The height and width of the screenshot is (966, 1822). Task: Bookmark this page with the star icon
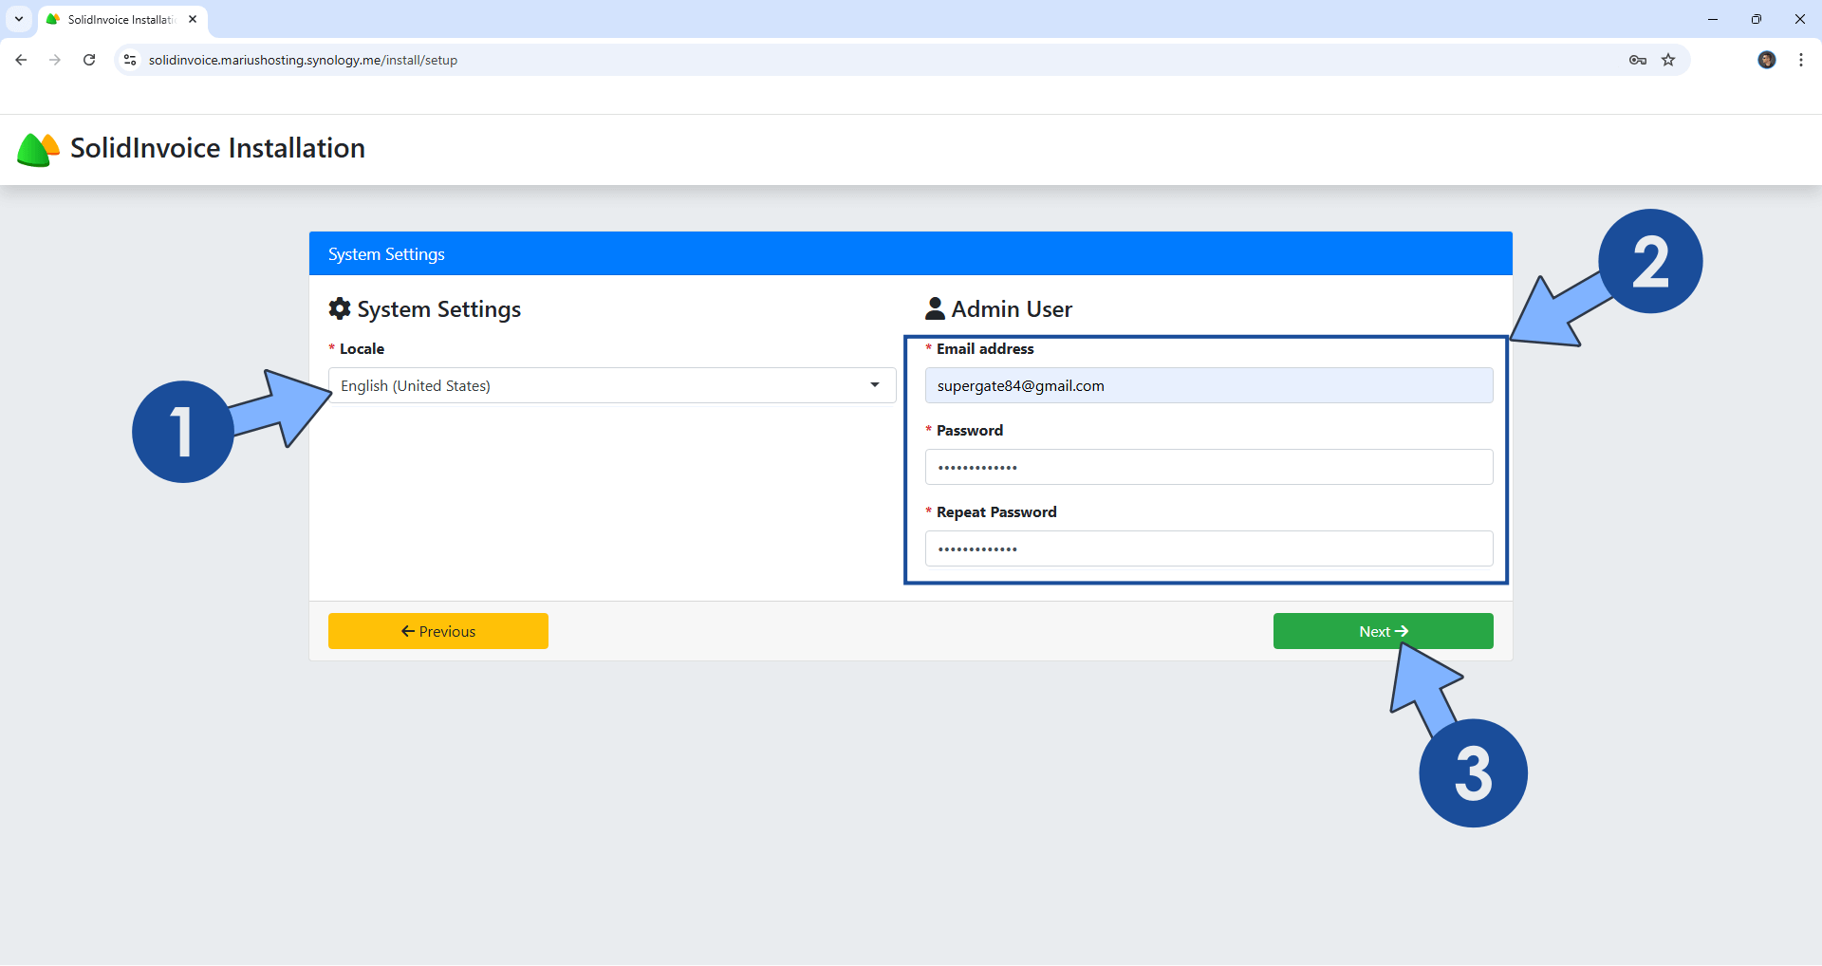(x=1668, y=60)
